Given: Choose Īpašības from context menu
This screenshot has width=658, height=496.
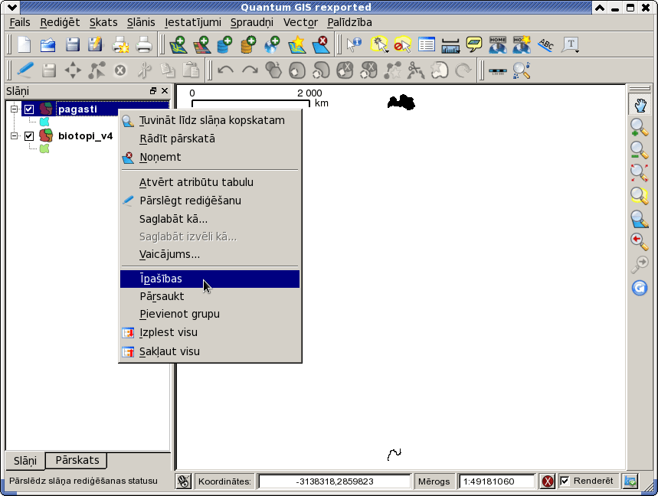Looking at the screenshot, I should click(210, 279).
